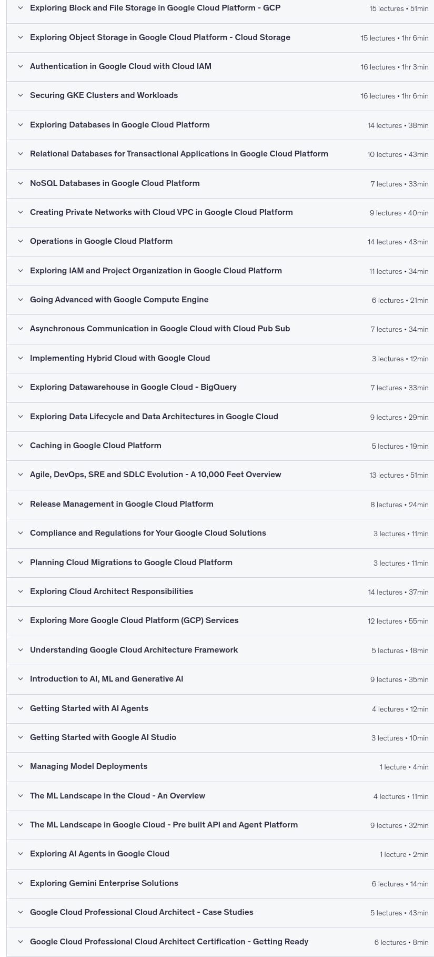Click '11 lectures • 34min' text

(x=399, y=271)
